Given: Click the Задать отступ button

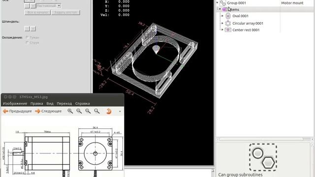Looking at the screenshot, I should pyautogui.click(x=65, y=12).
